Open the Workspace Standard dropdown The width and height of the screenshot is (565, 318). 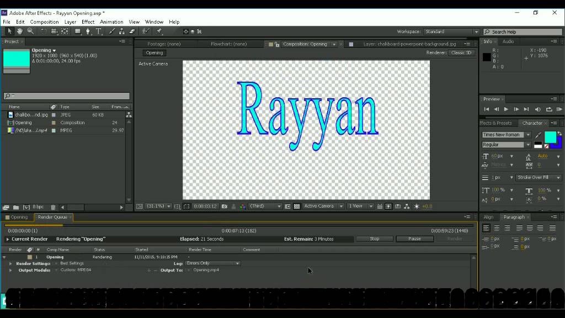(451, 31)
